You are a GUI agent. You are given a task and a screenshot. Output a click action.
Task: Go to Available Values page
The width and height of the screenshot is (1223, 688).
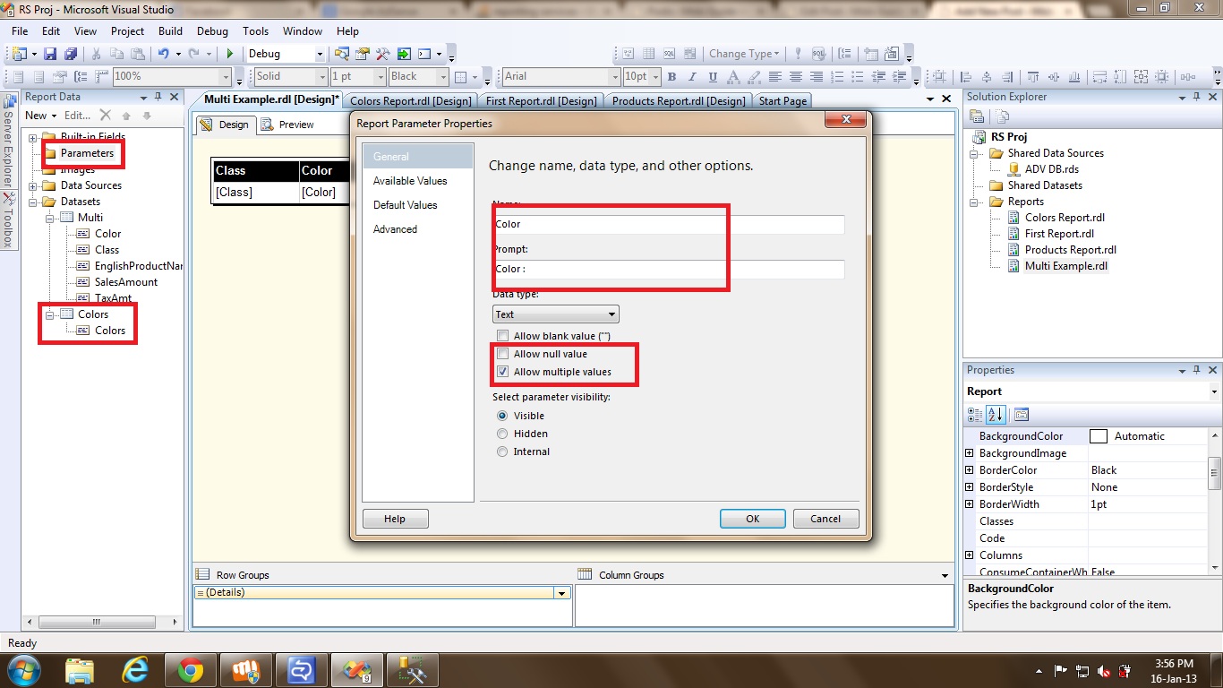pyautogui.click(x=410, y=181)
